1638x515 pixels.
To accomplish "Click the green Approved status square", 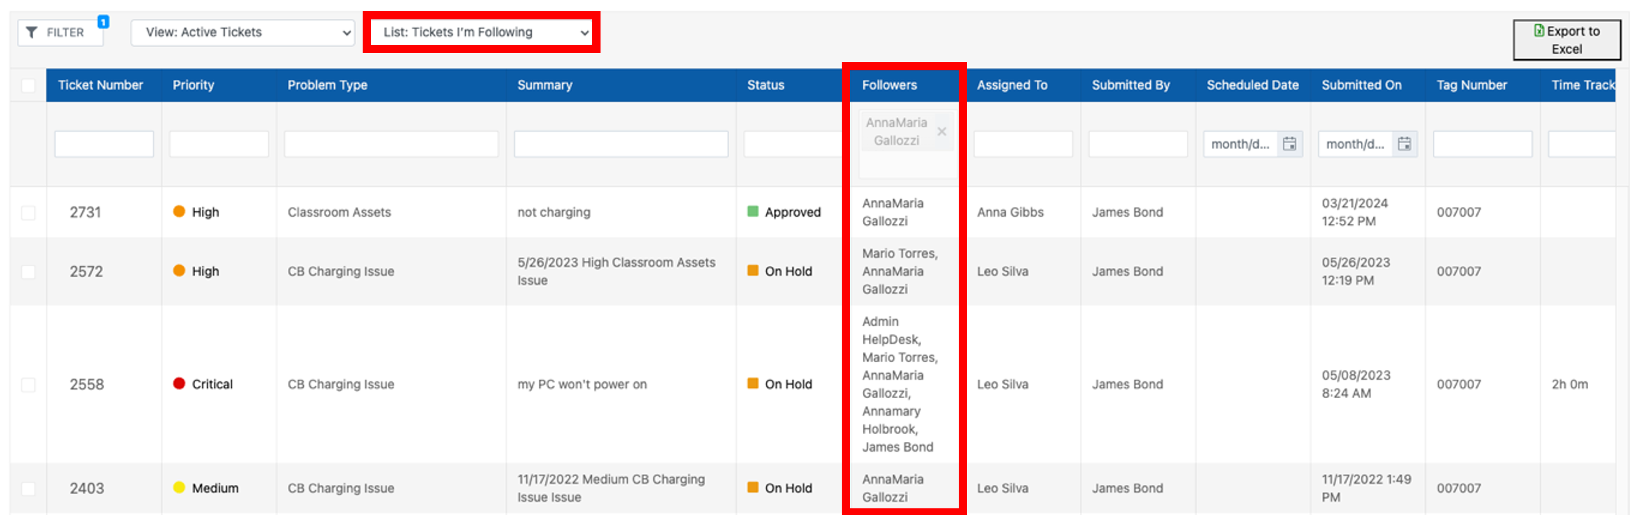I will coord(753,212).
